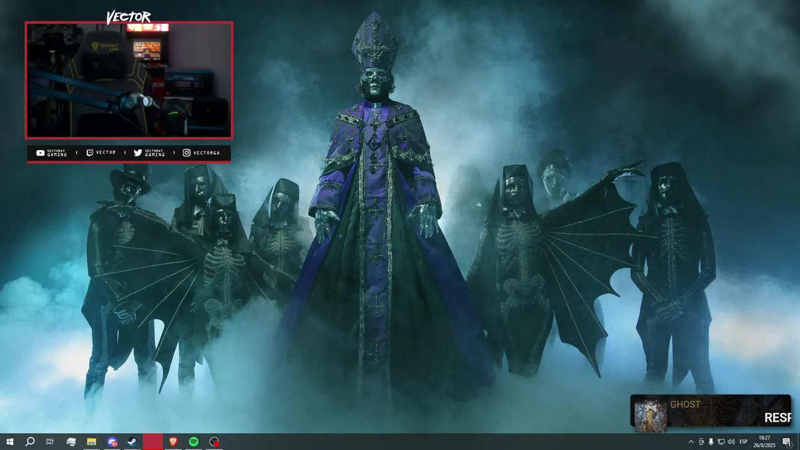800x450 pixels.
Task: Open the clock showing 18:27
Action: pos(764,442)
